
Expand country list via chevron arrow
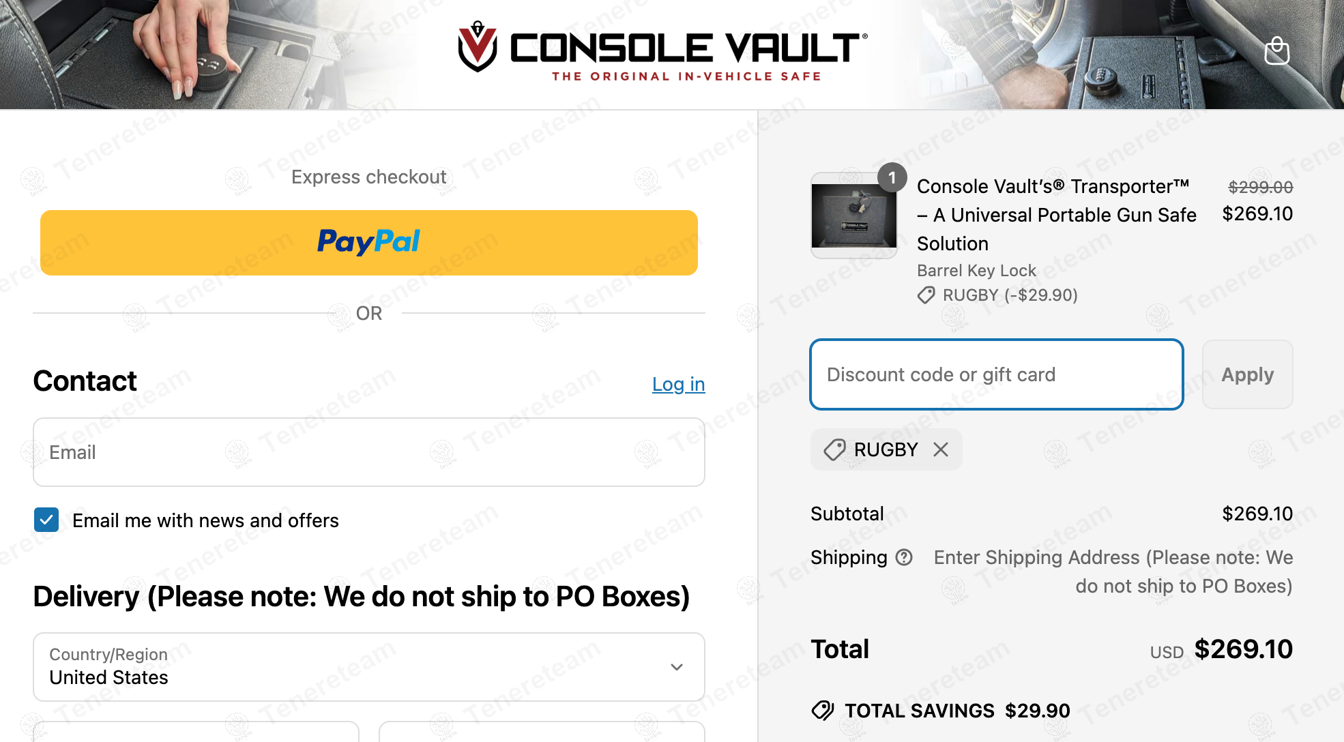pyautogui.click(x=677, y=667)
